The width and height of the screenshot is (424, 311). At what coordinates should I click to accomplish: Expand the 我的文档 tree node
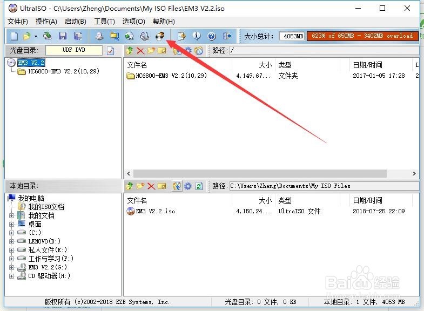point(11,215)
